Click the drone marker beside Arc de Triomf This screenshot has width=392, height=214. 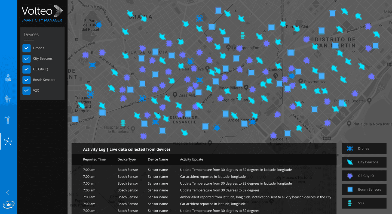click(x=253, y=122)
